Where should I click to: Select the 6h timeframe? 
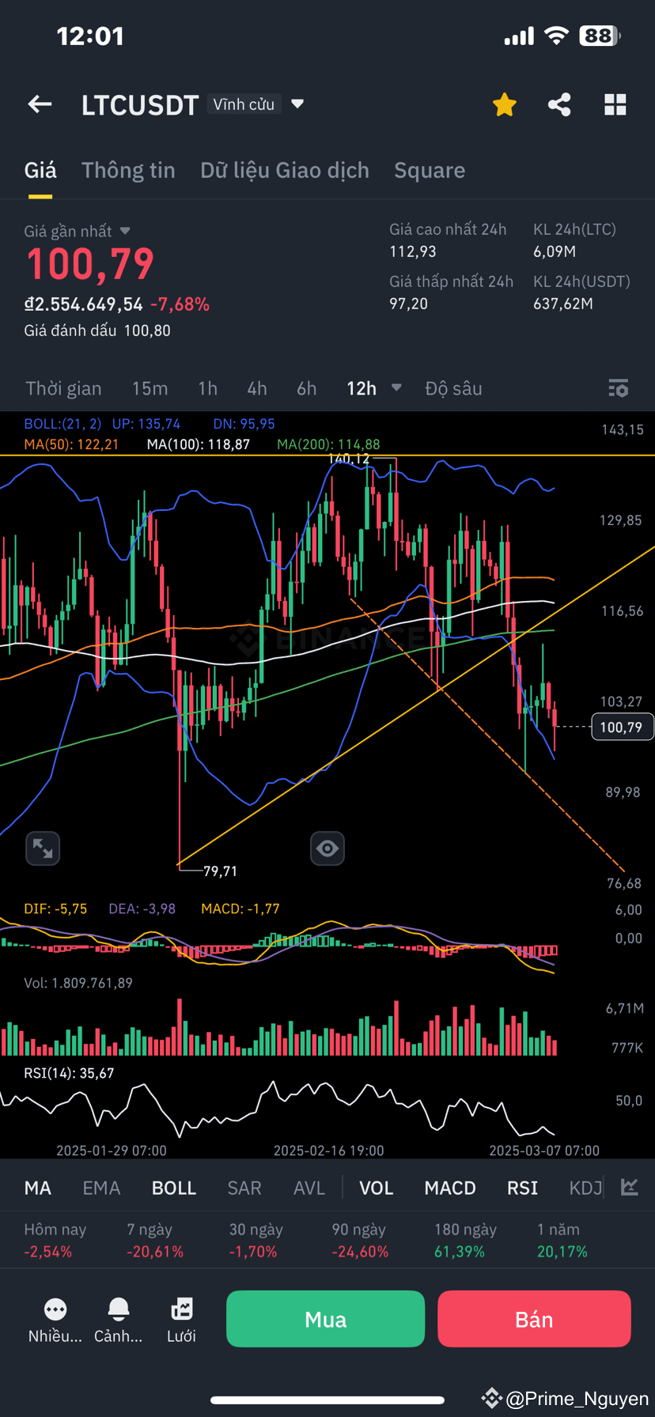[x=307, y=388]
